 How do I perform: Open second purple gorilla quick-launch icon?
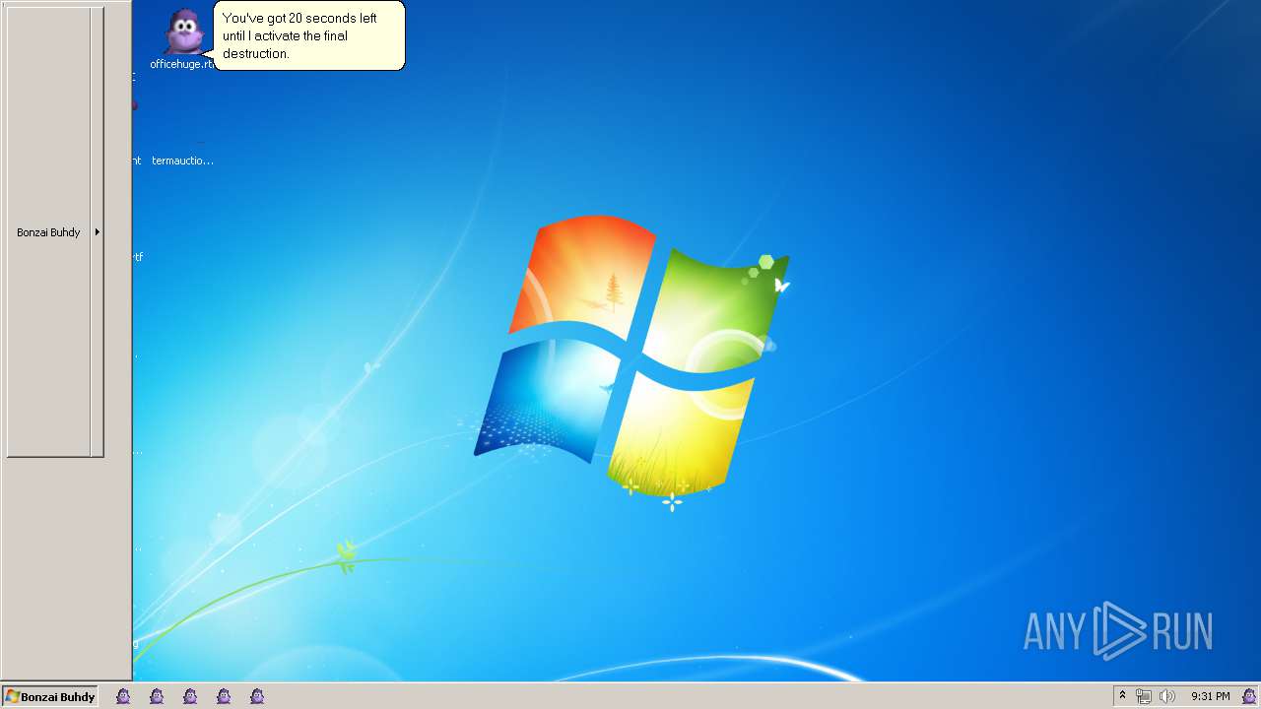click(157, 696)
